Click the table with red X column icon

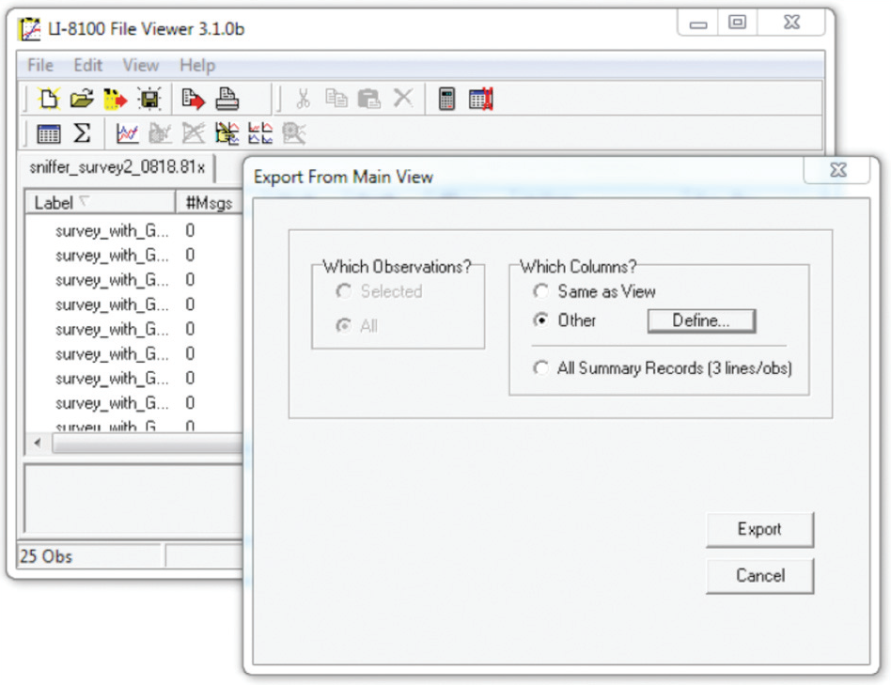[481, 100]
